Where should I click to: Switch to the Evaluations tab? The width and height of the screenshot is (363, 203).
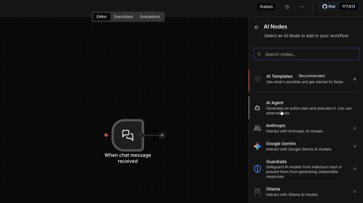click(150, 17)
